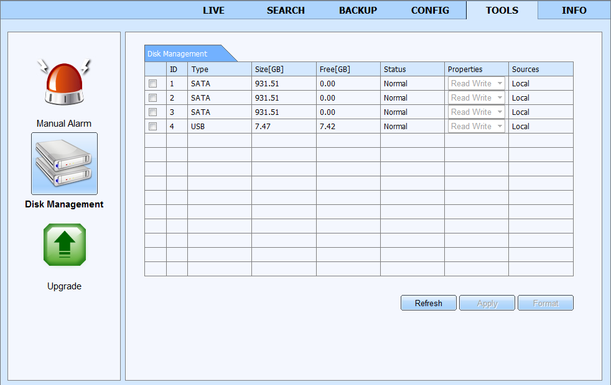Open Read Write dropdown for disk 2

tap(476, 98)
